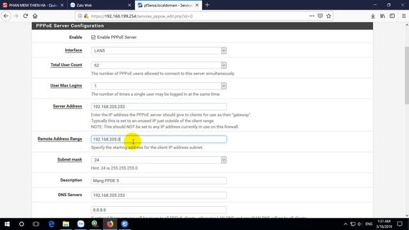Click the Server Address label

67,106
